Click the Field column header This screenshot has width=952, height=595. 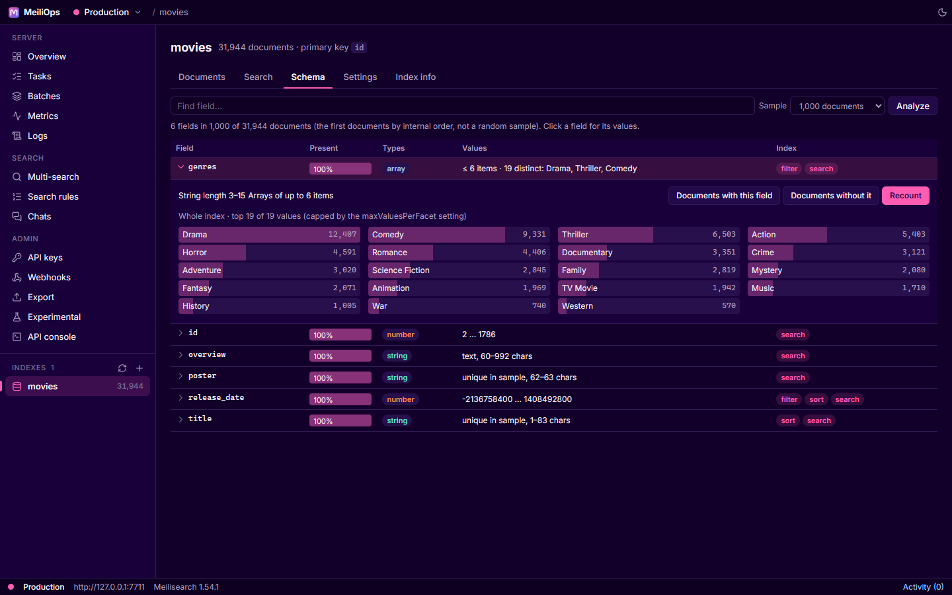(184, 148)
